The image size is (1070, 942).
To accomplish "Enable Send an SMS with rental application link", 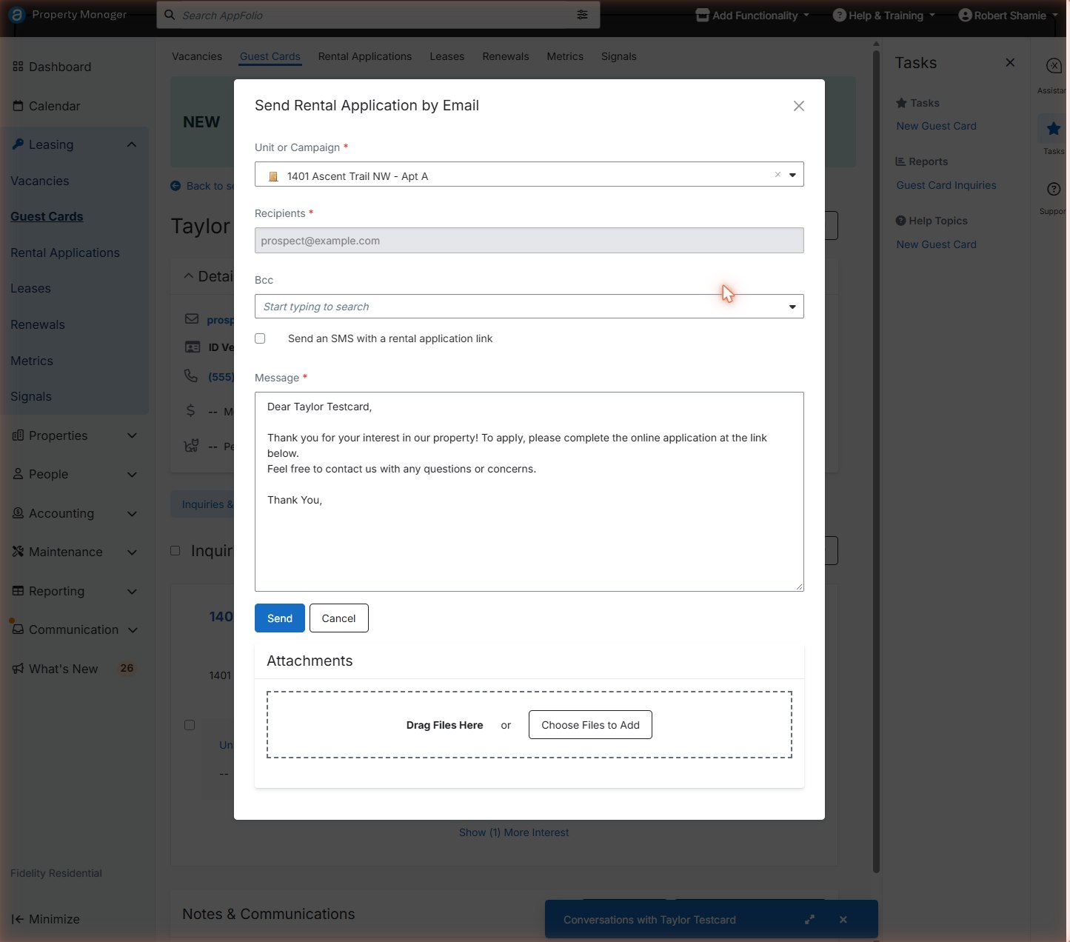I will [260, 338].
